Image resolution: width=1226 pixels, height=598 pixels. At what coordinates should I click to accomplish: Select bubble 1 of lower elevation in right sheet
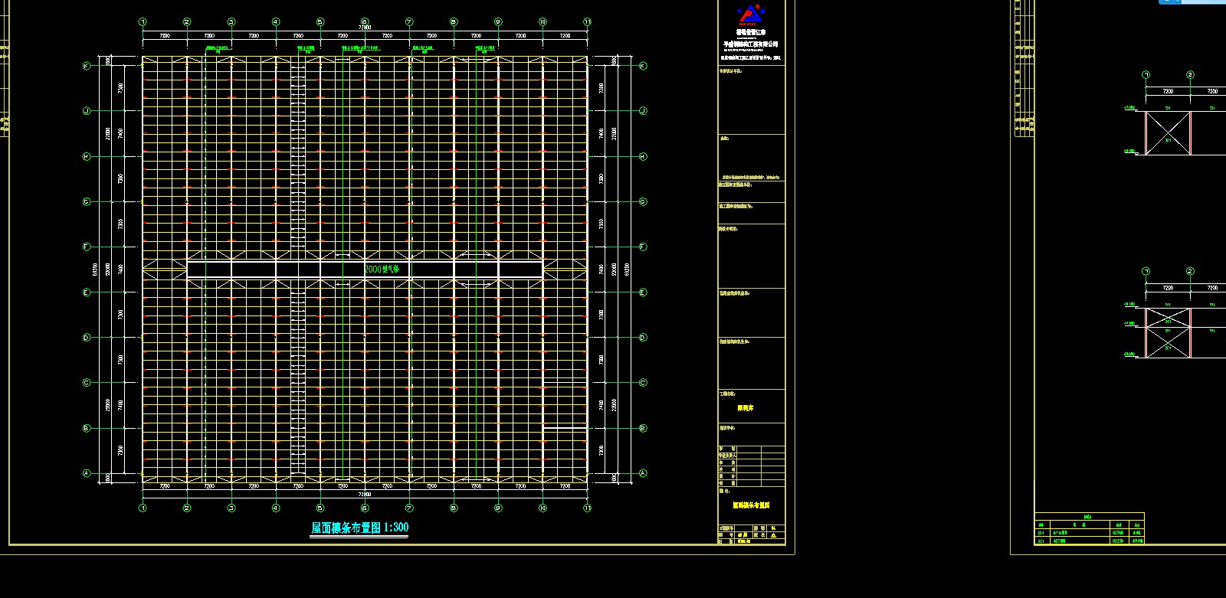tap(1146, 271)
